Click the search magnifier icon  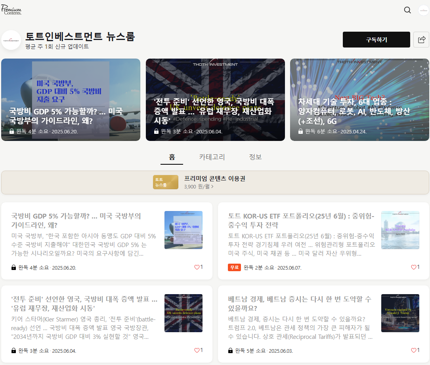[407, 10]
